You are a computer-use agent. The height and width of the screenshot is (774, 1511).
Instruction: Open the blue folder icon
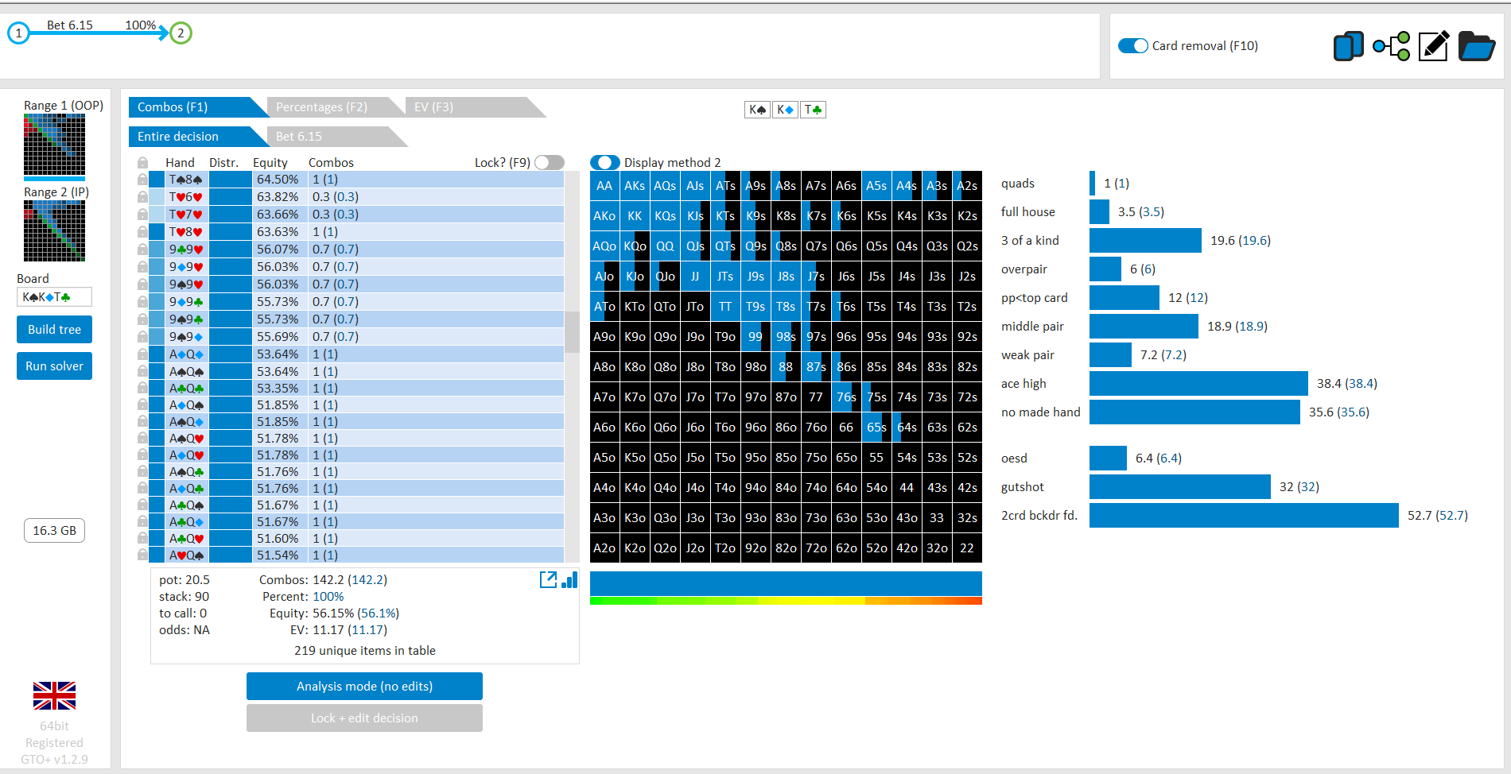pyautogui.click(x=1477, y=46)
